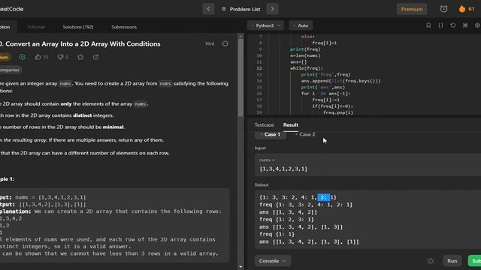The image size is (481, 270).
Task: Click line number 16 in editor gutter
Action: click(259, 93)
